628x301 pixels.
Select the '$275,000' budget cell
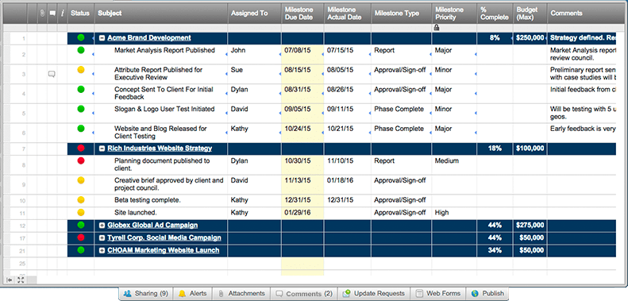point(530,226)
